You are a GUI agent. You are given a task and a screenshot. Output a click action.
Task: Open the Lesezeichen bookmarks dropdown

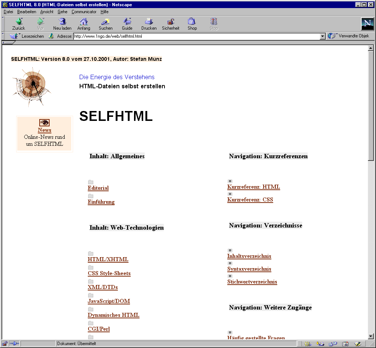coord(27,36)
